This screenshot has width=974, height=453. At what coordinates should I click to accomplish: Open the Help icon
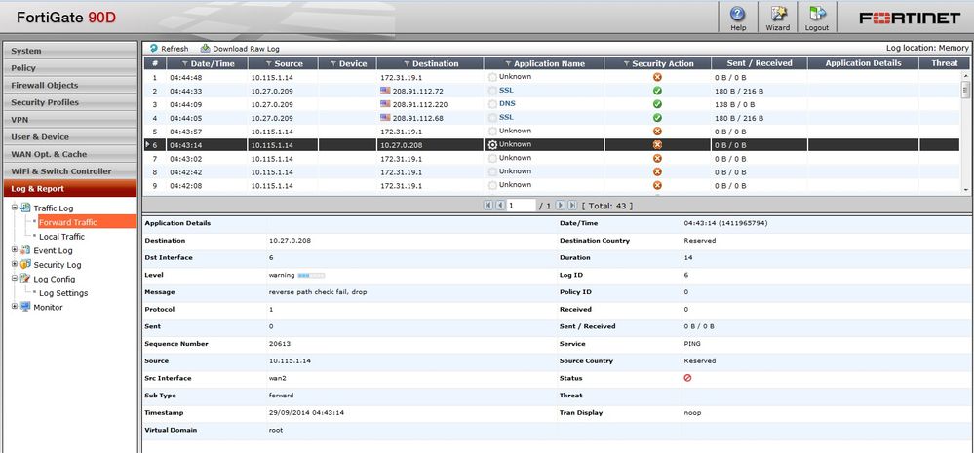(x=738, y=14)
